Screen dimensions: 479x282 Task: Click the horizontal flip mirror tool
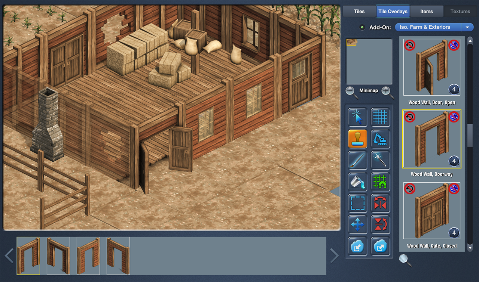click(x=380, y=203)
